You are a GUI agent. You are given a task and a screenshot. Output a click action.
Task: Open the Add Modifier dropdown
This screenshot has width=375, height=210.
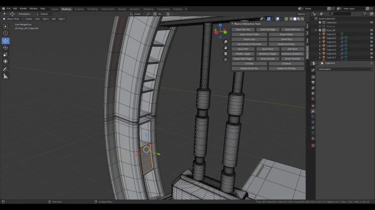345,69
